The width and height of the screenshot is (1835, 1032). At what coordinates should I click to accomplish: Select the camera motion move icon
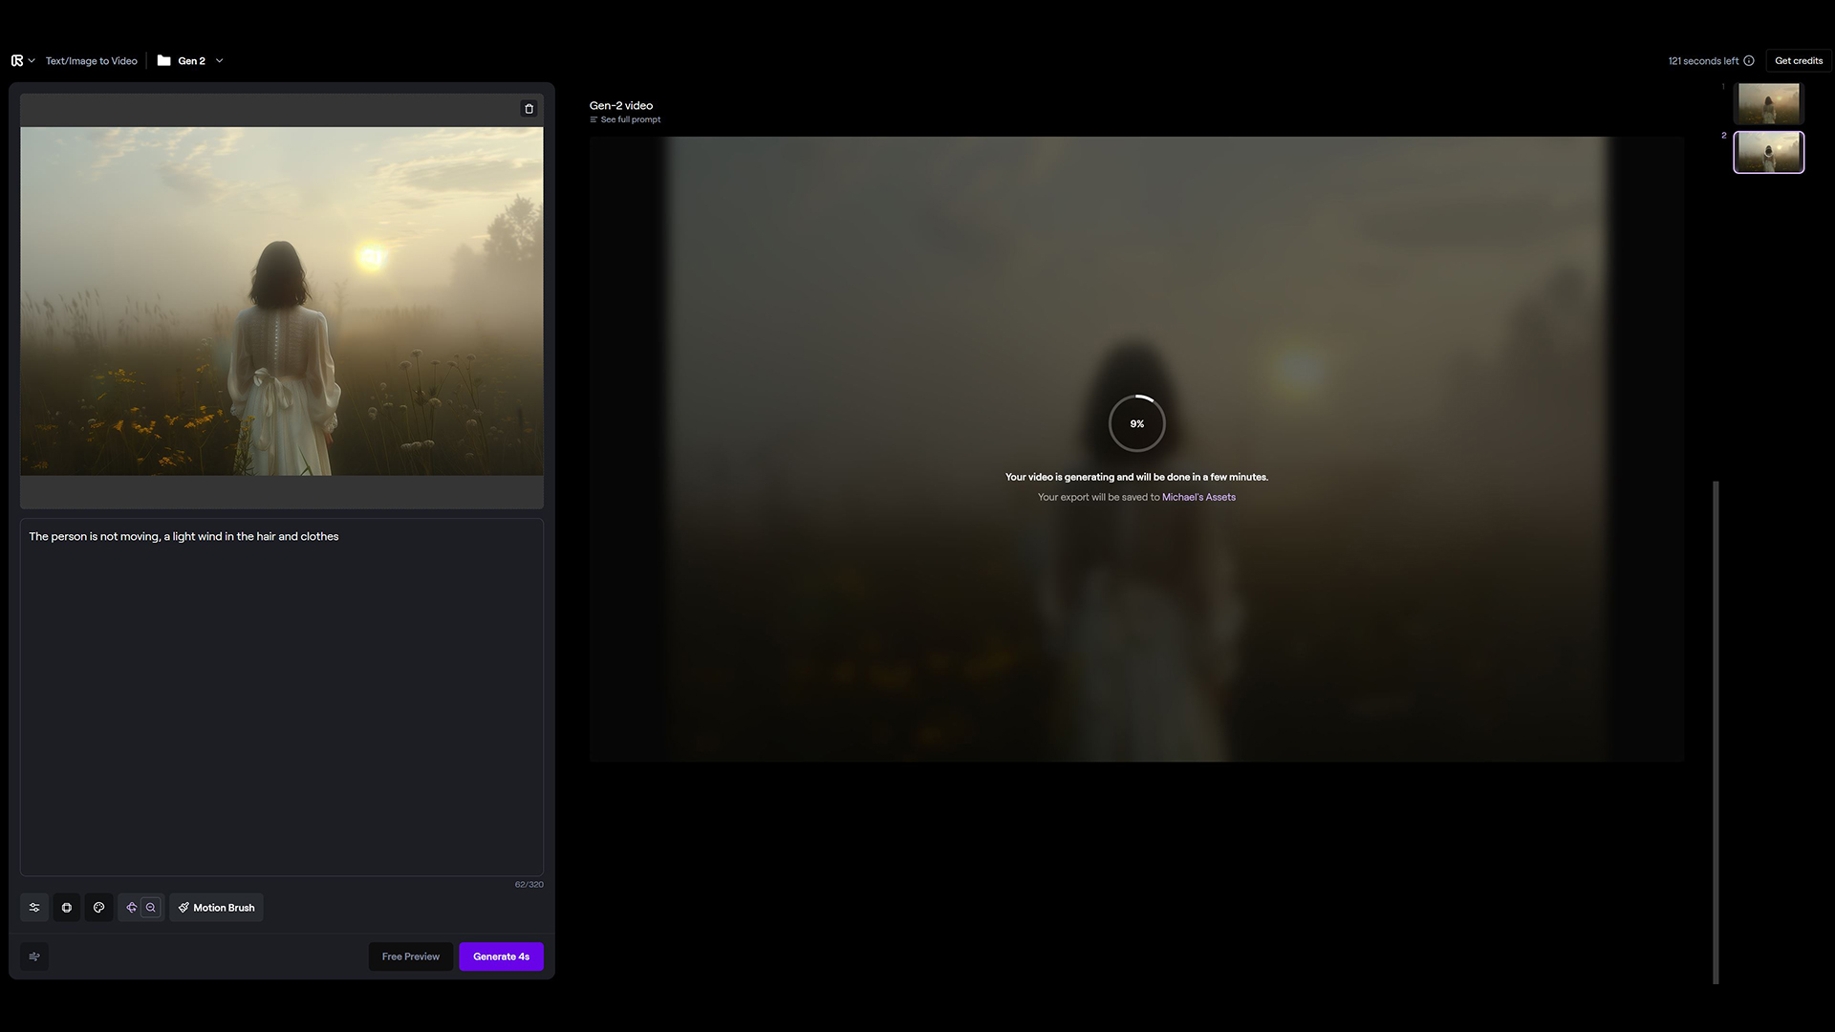tap(132, 908)
